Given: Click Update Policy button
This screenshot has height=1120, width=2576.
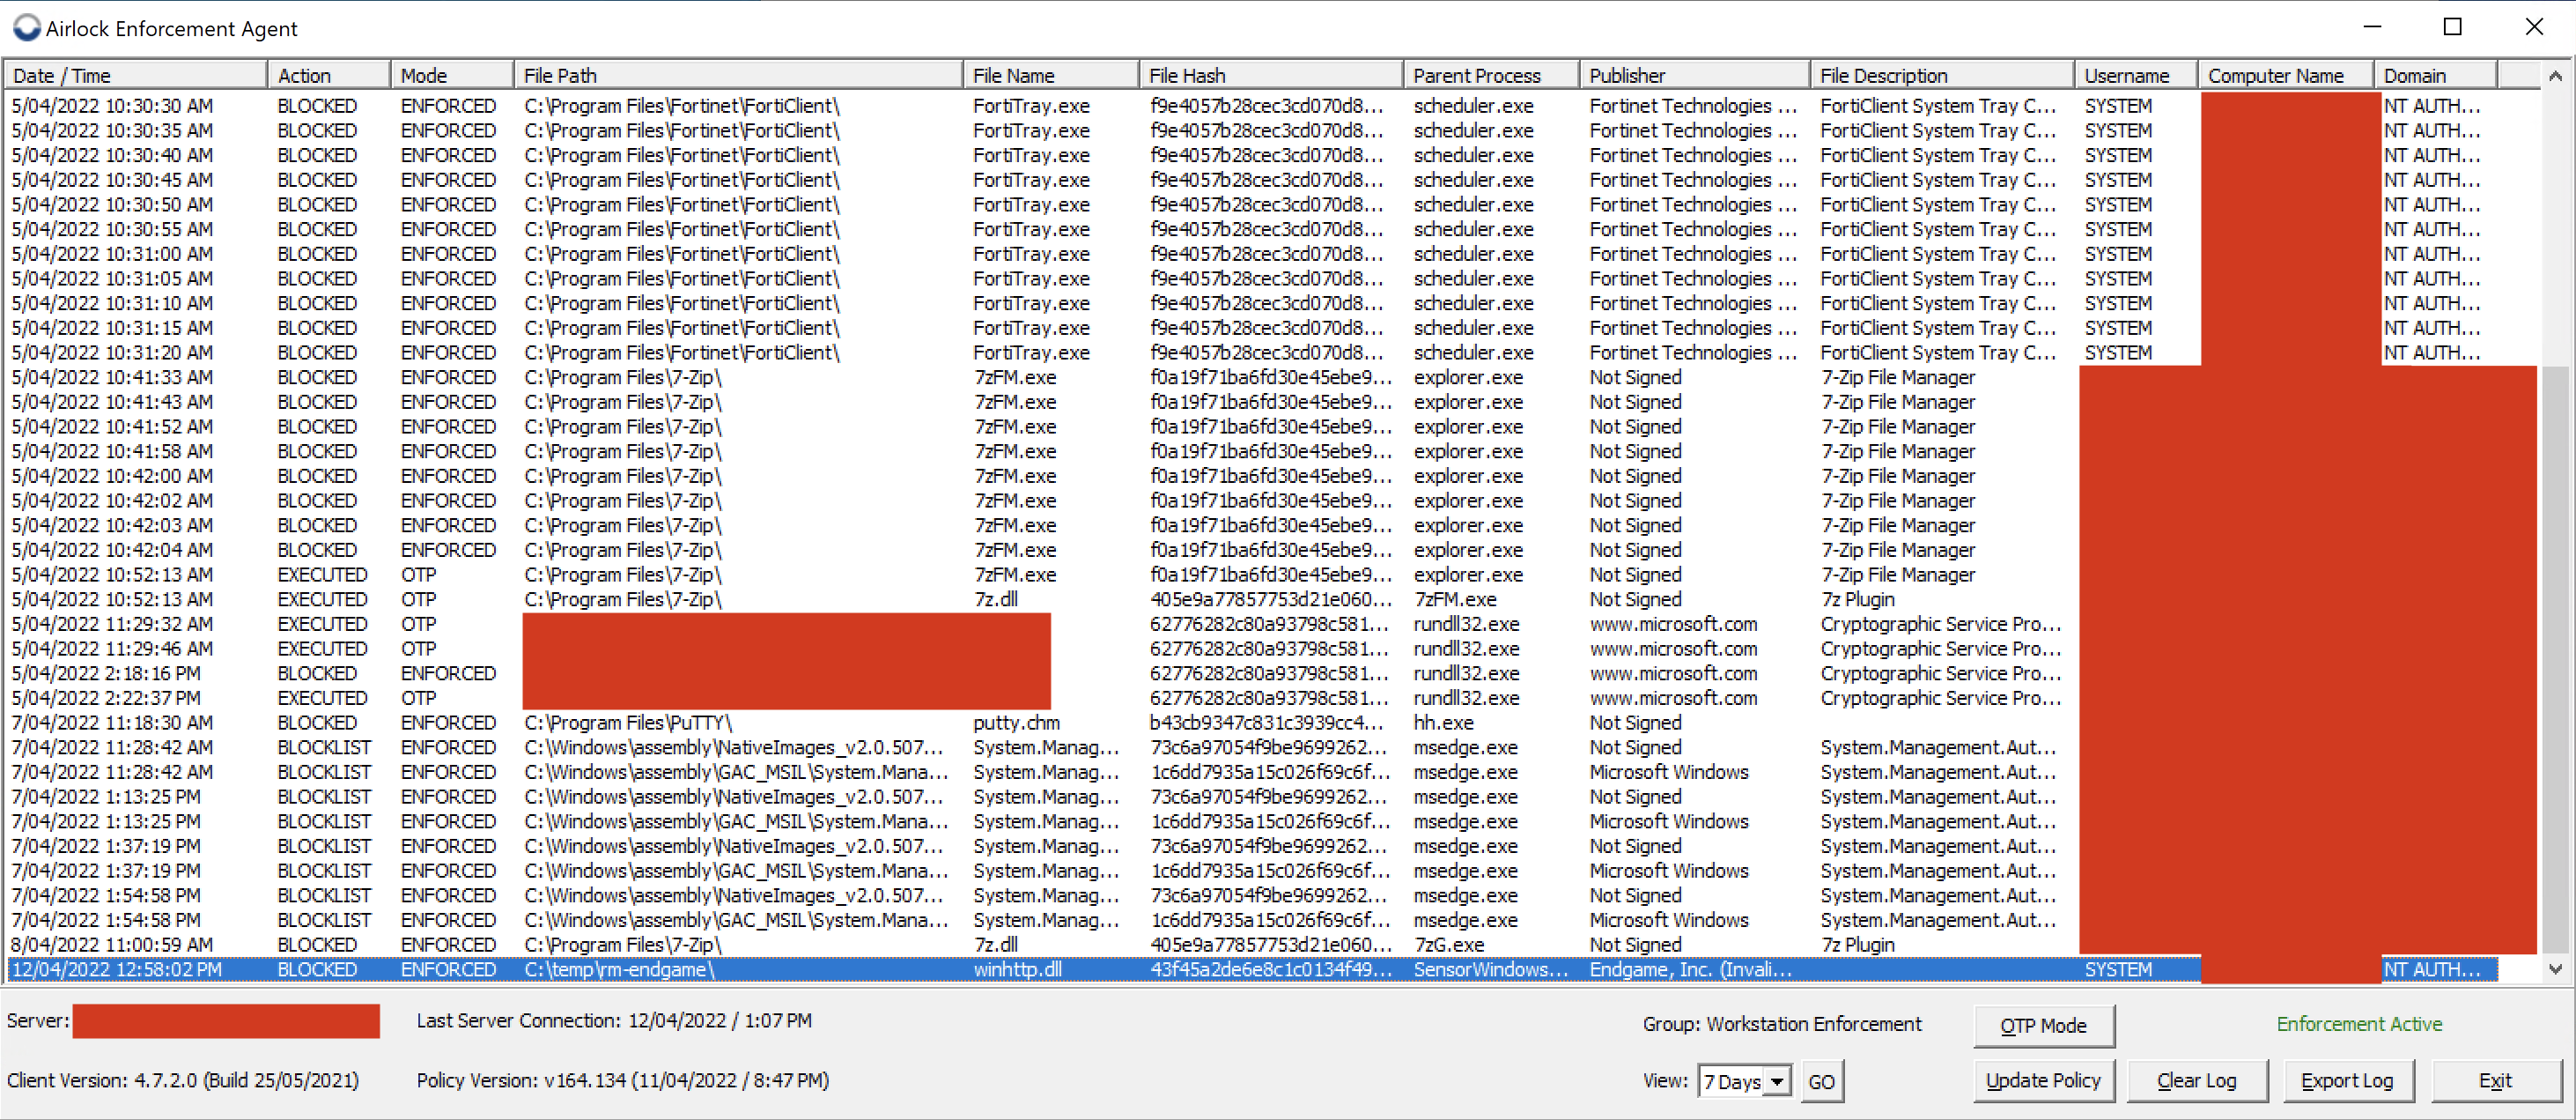Looking at the screenshot, I should point(2043,1080).
